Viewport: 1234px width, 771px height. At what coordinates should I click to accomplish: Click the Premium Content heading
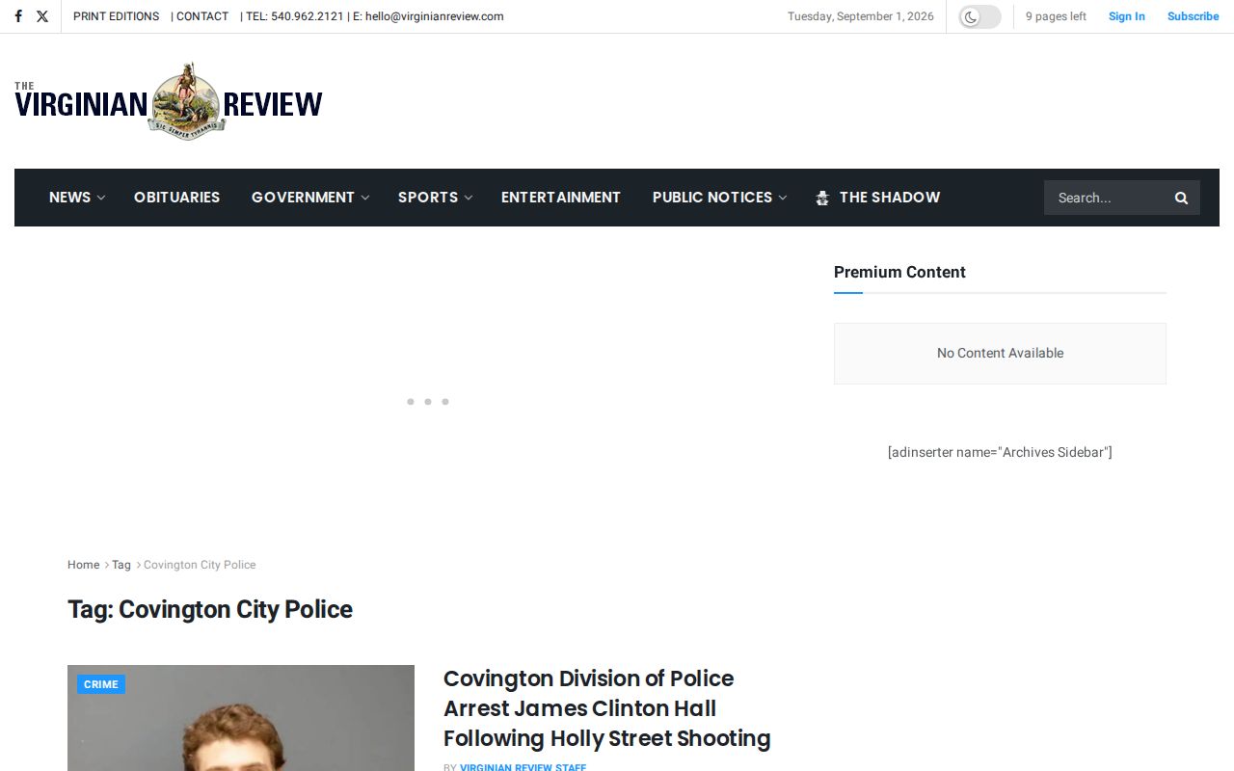coord(899,272)
